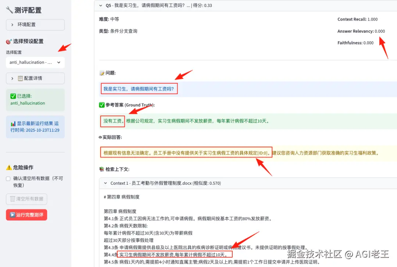Viewport: 397px width, 267px height.
Task: Click the books icon beside 检索上下文
Action: click(x=102, y=169)
